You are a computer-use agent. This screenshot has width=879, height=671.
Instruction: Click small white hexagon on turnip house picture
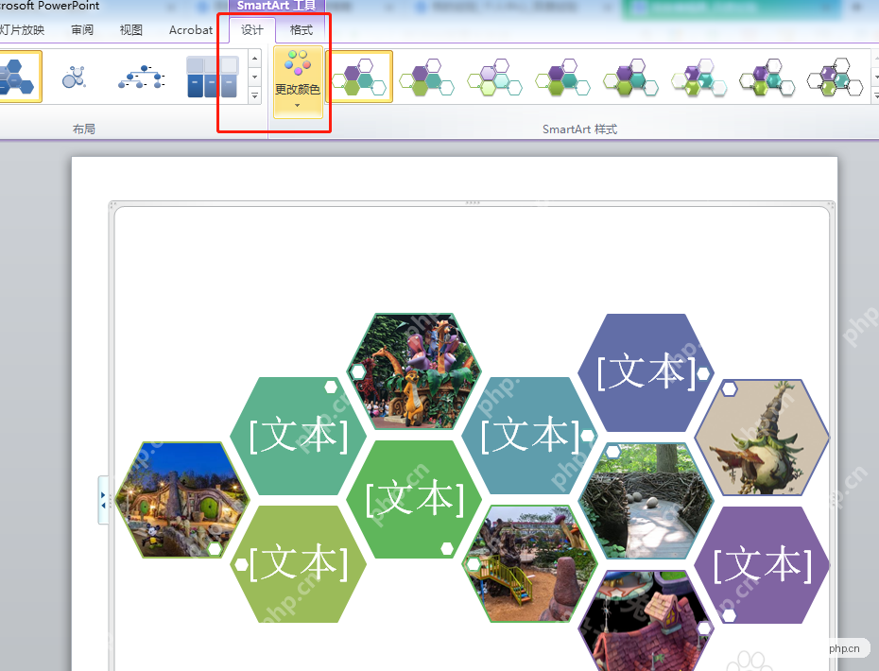(x=729, y=388)
